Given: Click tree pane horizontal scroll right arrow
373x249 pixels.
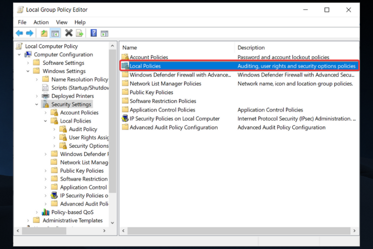Looking at the screenshot, I should (104, 231).
